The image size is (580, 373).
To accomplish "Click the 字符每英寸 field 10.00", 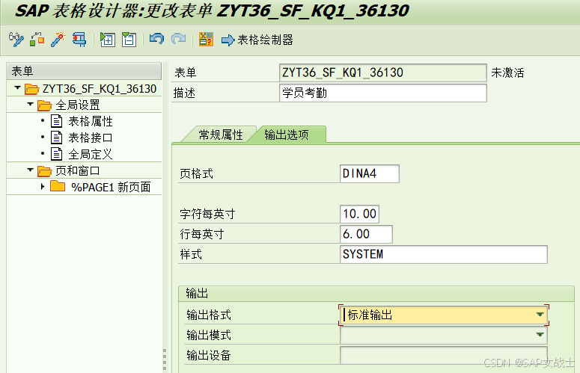I will 359,214.
